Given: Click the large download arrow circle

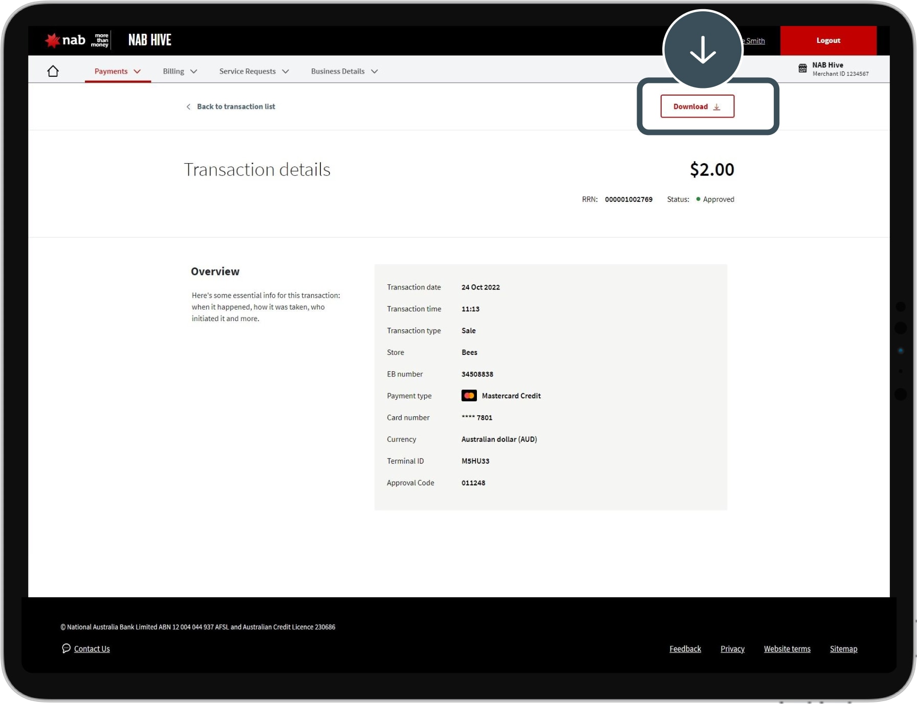Looking at the screenshot, I should [x=702, y=50].
